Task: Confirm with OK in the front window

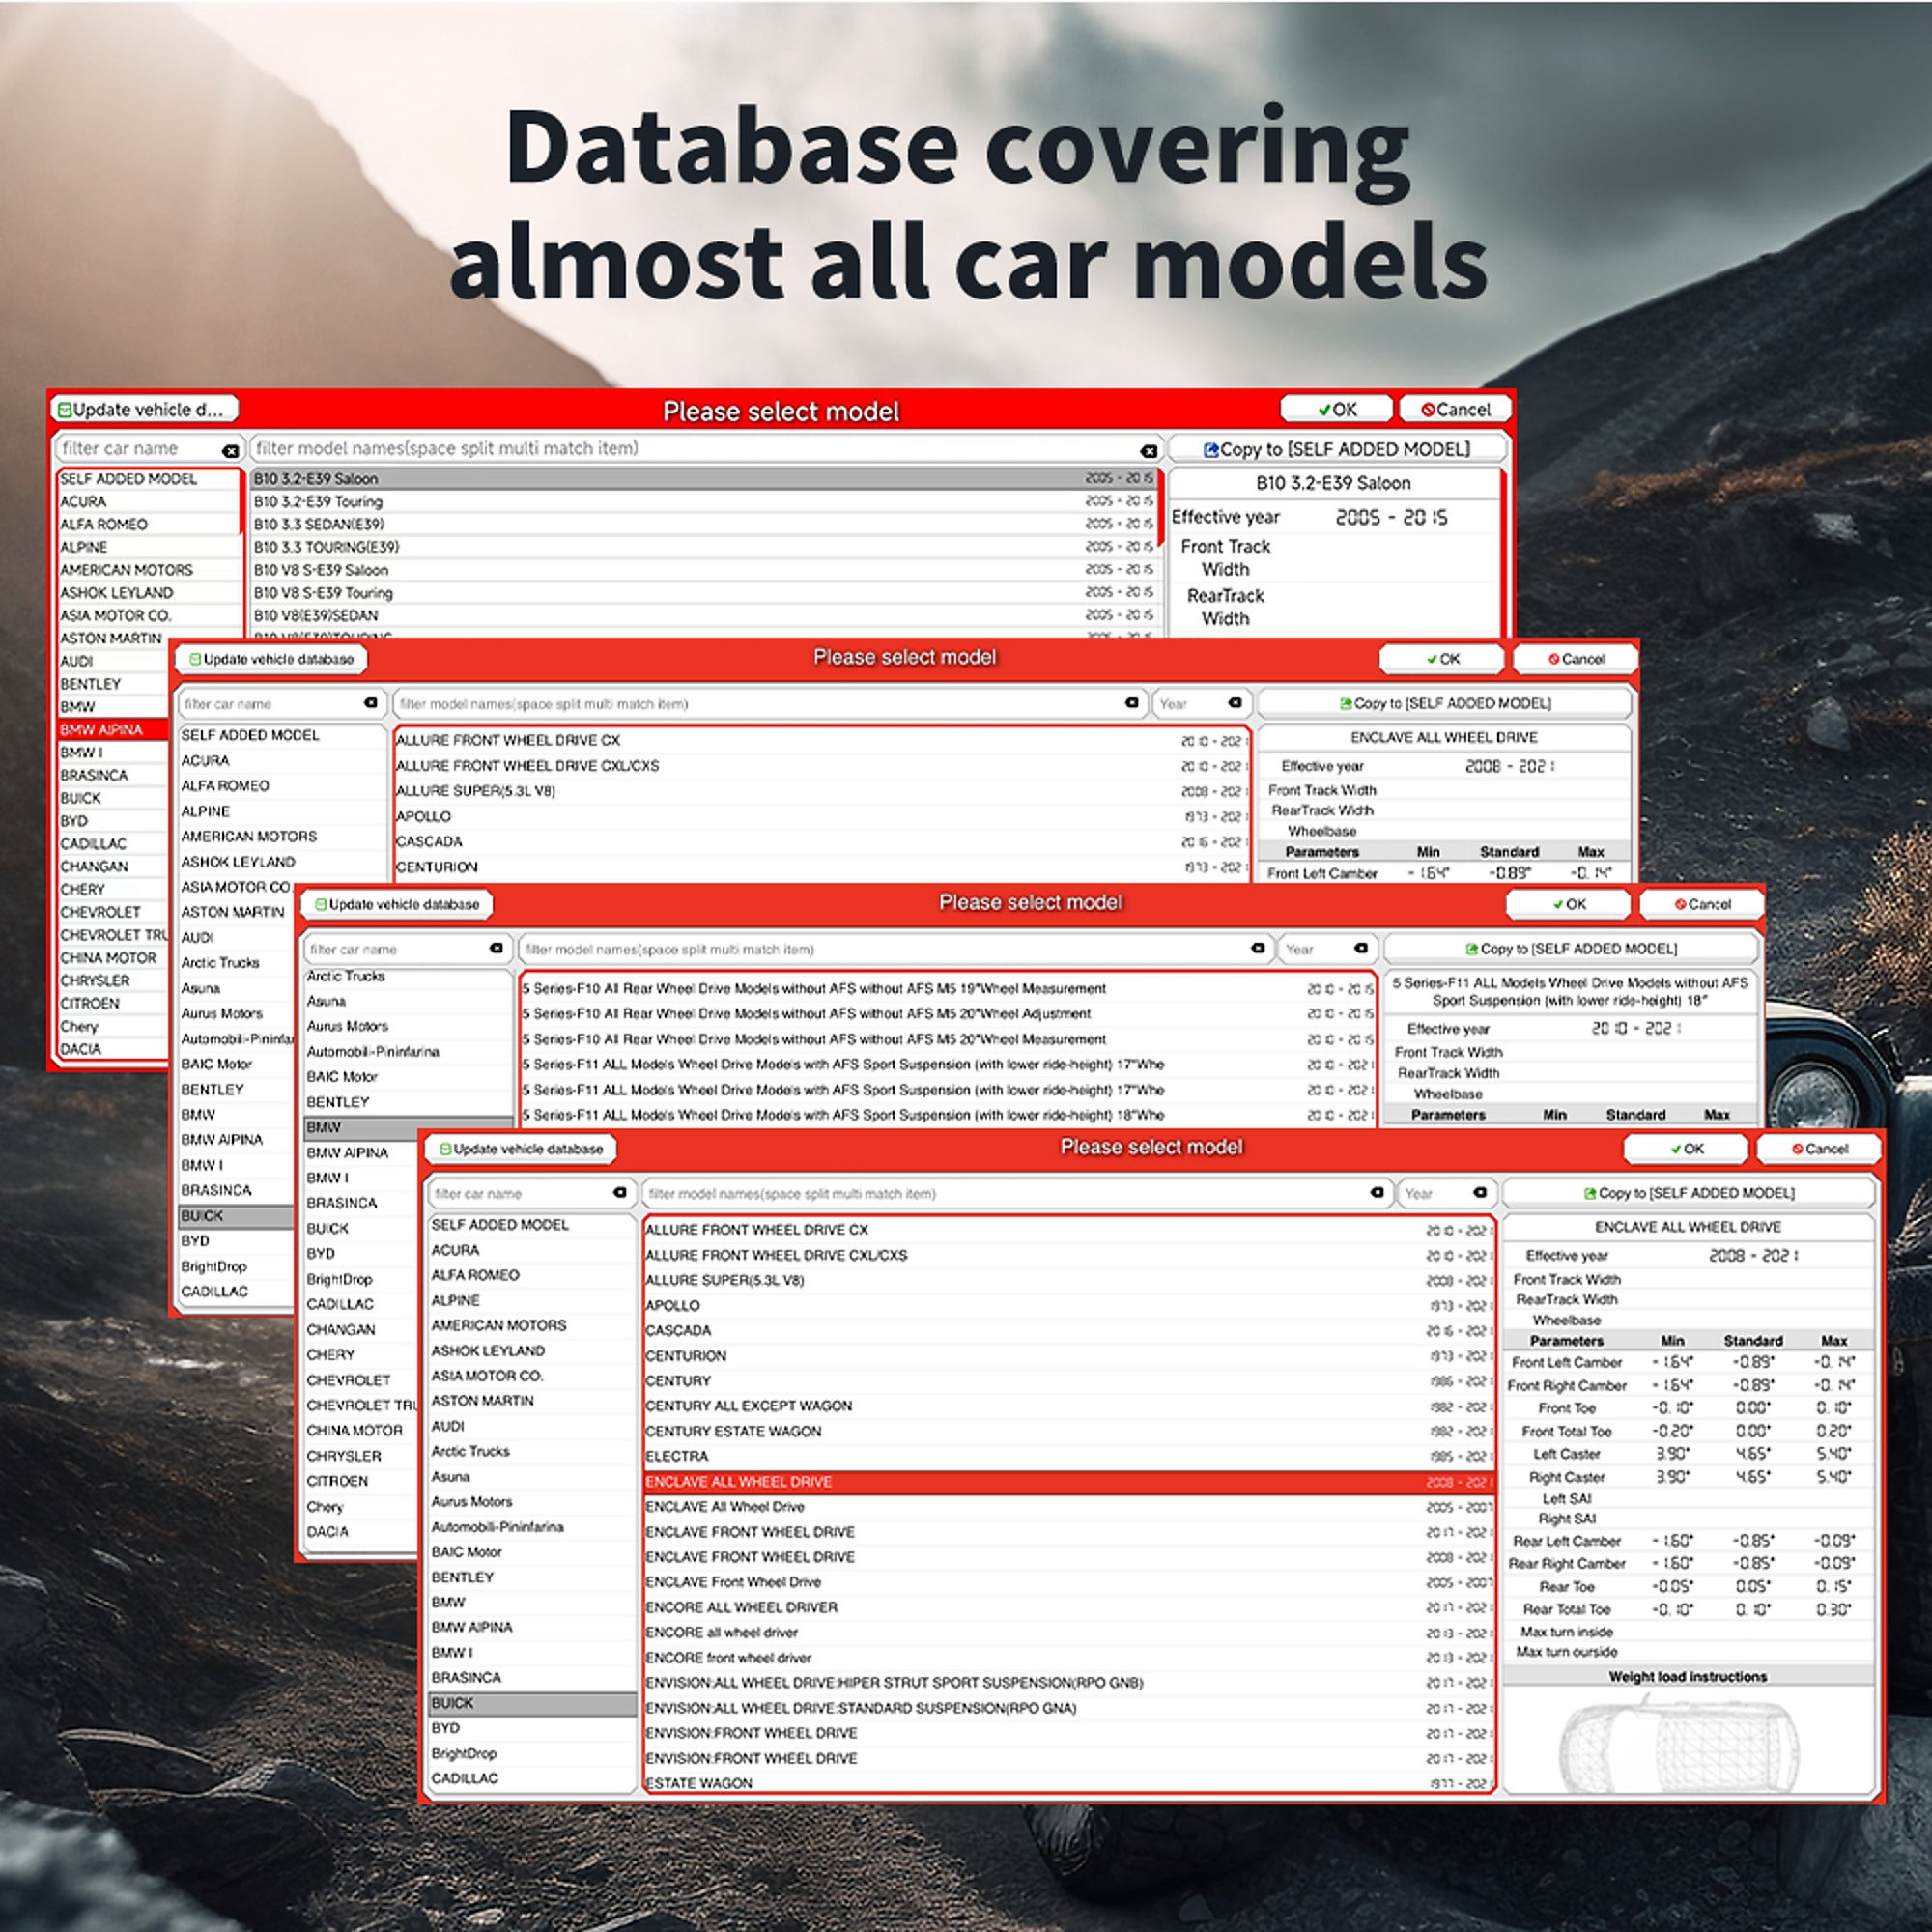Action: tap(1686, 1149)
